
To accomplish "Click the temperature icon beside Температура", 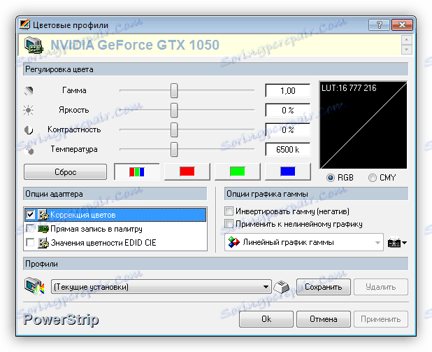I will 29,150.
